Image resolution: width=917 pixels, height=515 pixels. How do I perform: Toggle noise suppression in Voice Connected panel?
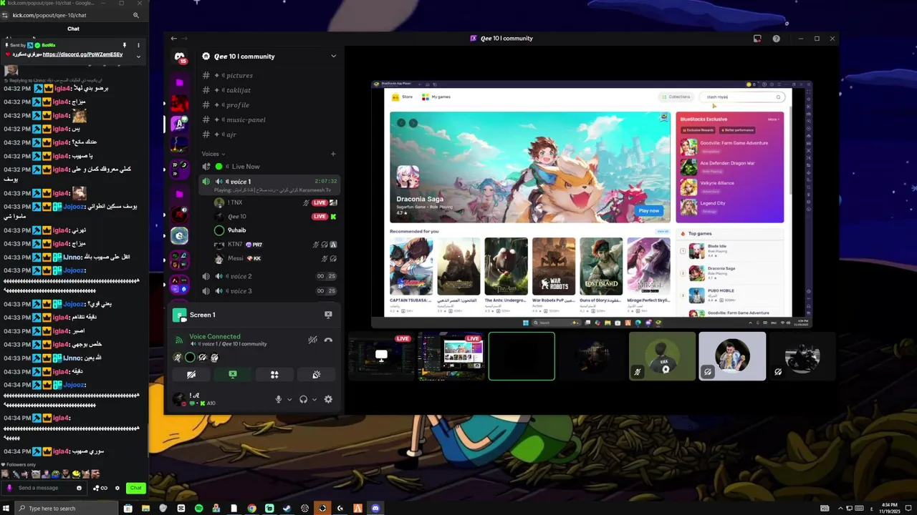[x=312, y=340]
